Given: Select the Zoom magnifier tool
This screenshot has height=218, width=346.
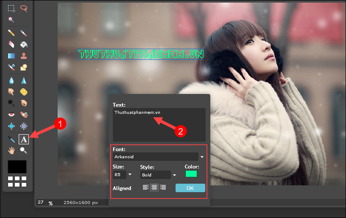Looking at the screenshot, I should [x=24, y=150].
